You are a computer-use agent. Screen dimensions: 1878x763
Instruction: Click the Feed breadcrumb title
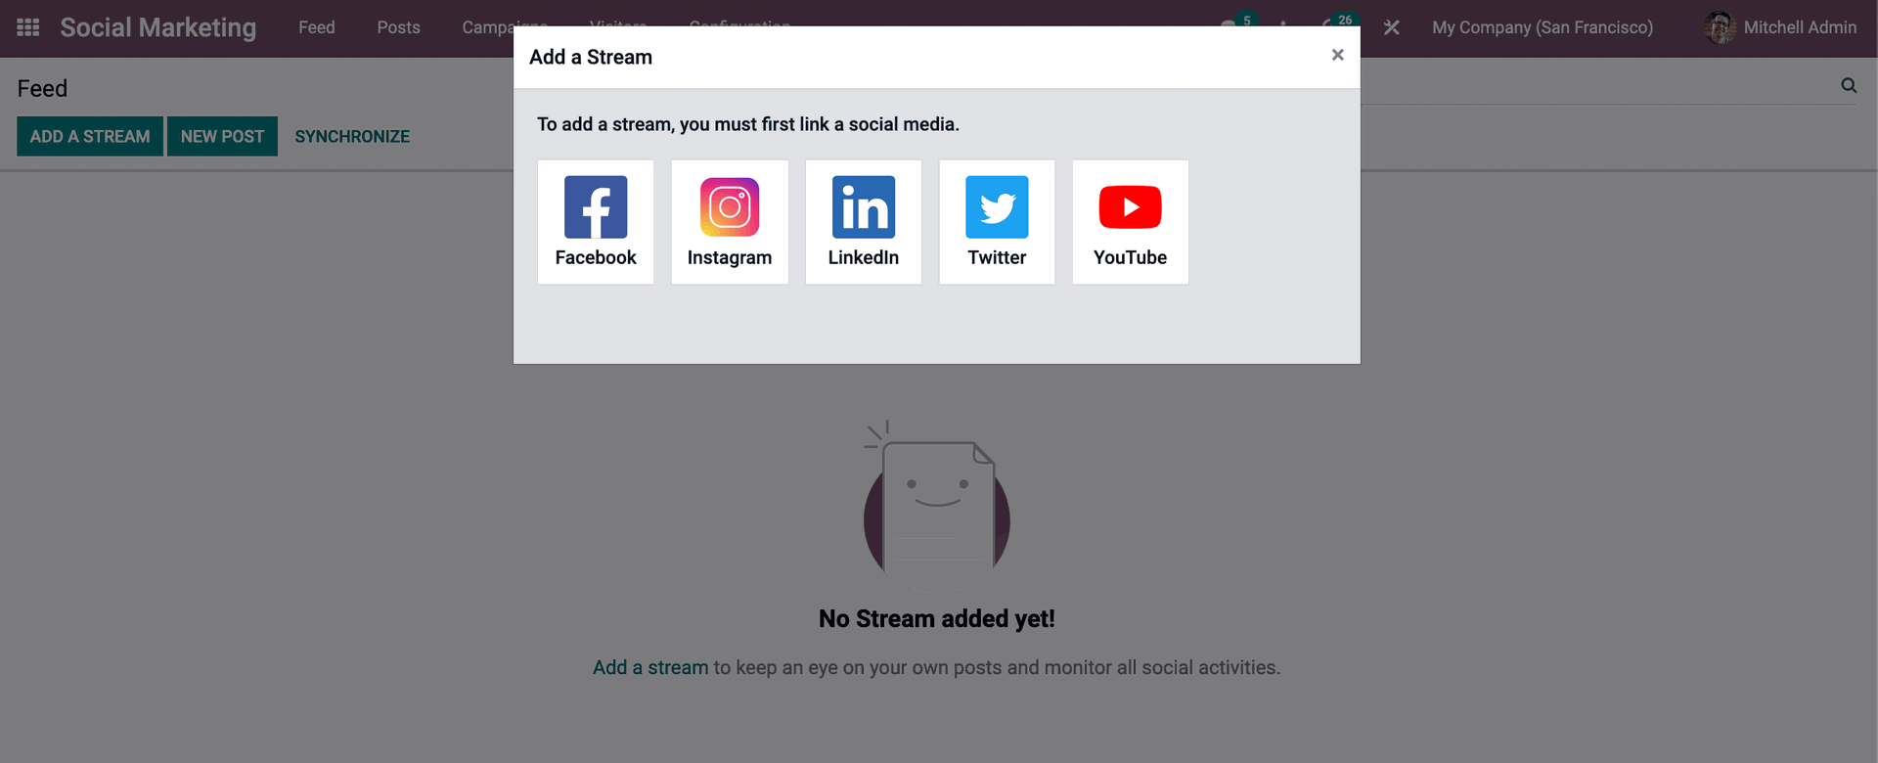42,88
